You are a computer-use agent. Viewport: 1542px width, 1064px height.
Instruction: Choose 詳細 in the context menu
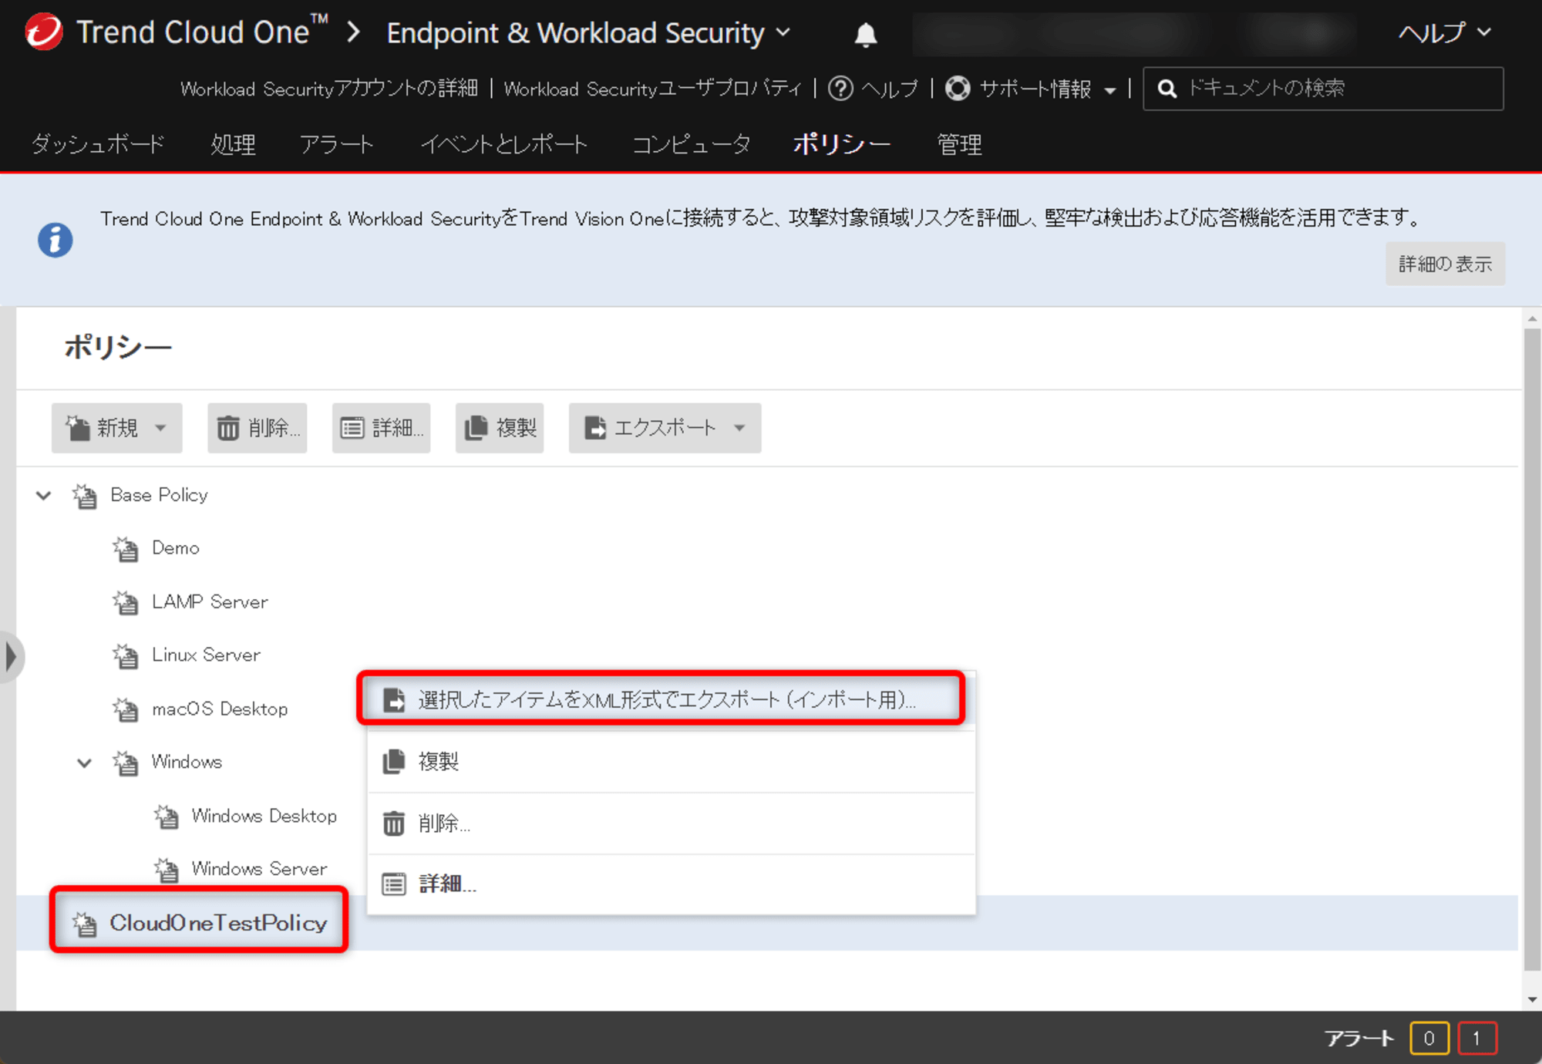[671, 884]
